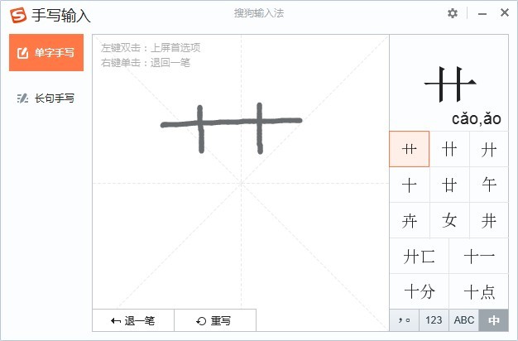
Task: Choose candidate character 十
Action: click(x=409, y=185)
